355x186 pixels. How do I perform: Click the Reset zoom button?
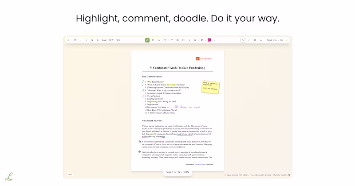pos(104,40)
